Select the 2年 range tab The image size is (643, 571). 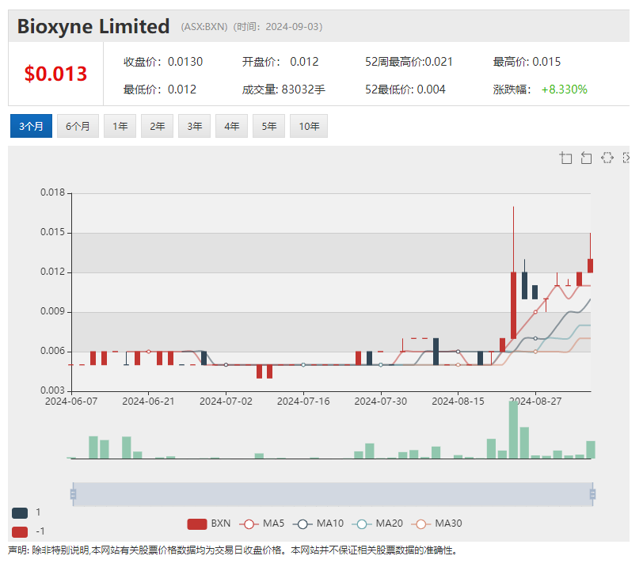157,126
